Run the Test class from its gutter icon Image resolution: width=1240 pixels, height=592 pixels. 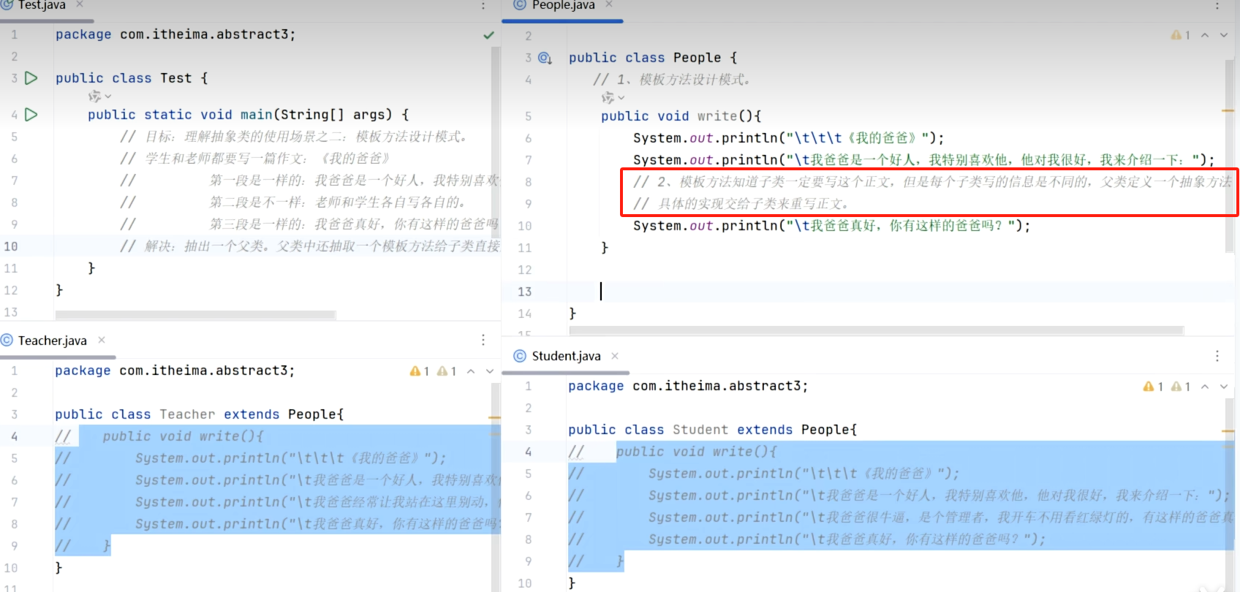(31, 78)
